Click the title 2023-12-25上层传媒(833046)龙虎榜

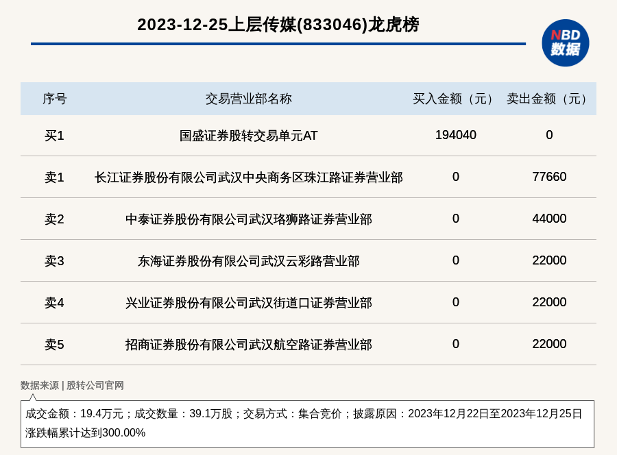tap(278, 25)
